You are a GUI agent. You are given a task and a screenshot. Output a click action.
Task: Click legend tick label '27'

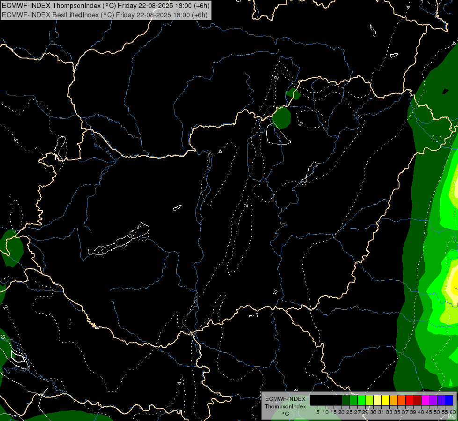pyautogui.click(x=357, y=412)
